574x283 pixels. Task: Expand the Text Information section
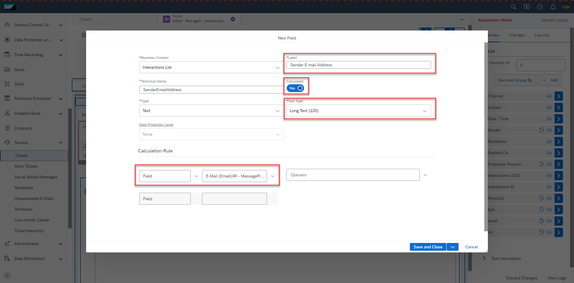point(484,258)
